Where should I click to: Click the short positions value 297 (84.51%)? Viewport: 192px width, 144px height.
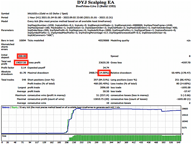pyautogui.click(x=101, y=80)
